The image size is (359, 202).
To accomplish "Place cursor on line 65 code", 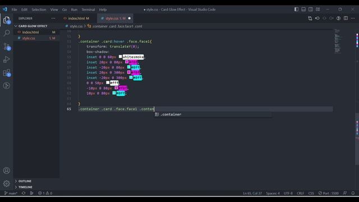I will [116, 109].
